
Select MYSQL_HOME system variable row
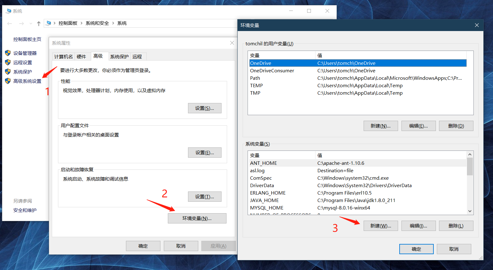[358, 208]
